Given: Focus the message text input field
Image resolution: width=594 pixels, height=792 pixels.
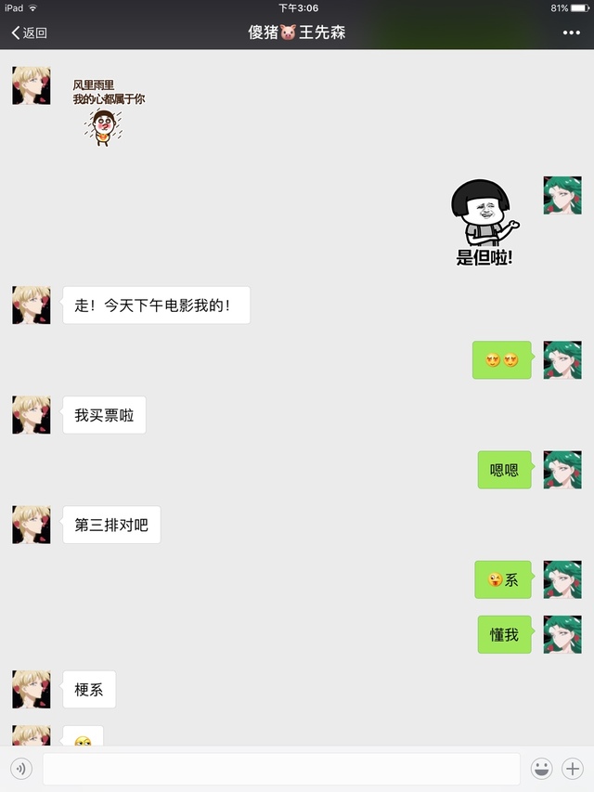Looking at the screenshot, I should pos(281,769).
